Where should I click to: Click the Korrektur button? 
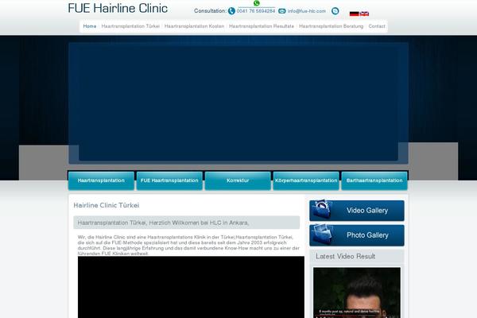[x=238, y=180]
